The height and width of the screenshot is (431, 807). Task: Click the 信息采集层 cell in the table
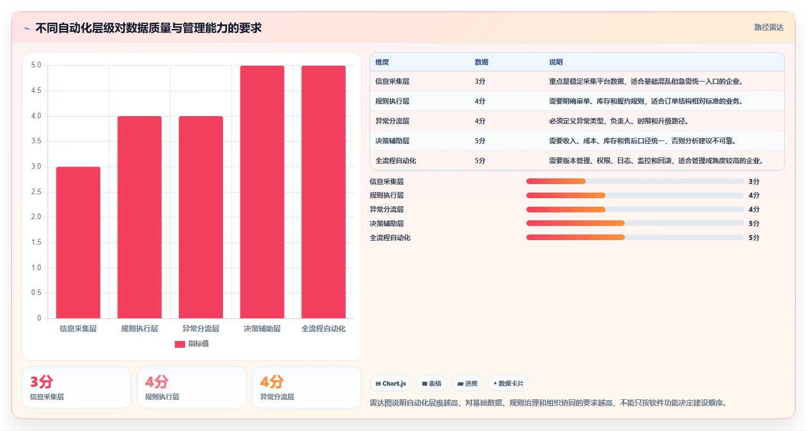(x=392, y=82)
